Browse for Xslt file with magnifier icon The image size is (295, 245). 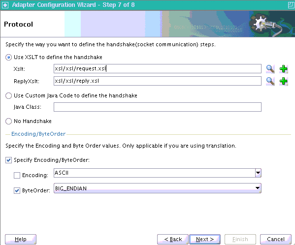pos(270,69)
